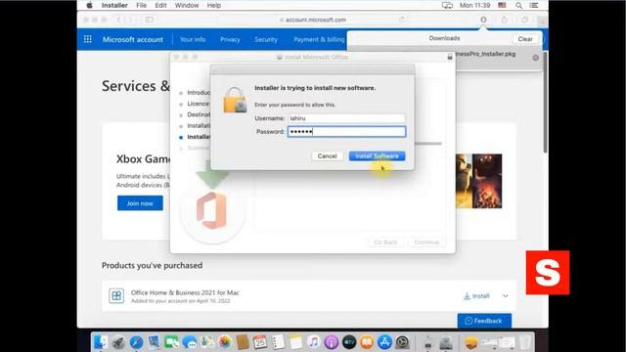
Task: Click the Safari tab overview button
Action: 524,20
